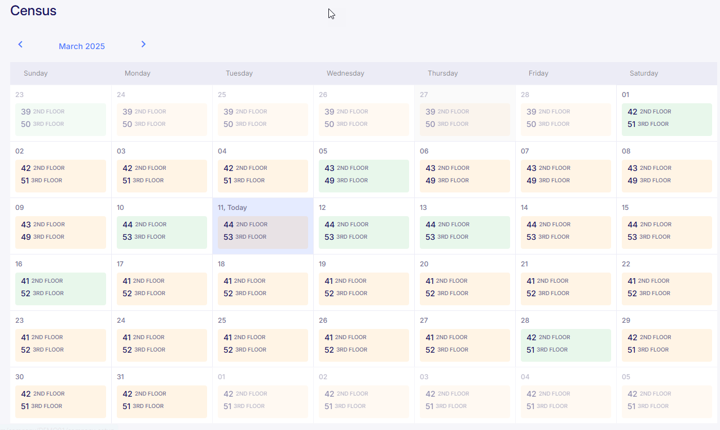
Task: Open faded census card for February 25
Action: click(x=263, y=120)
